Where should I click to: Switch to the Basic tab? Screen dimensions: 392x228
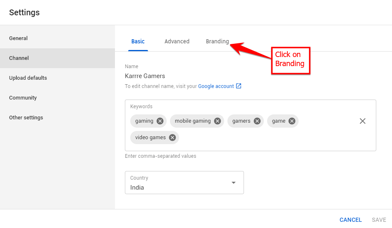[138, 41]
